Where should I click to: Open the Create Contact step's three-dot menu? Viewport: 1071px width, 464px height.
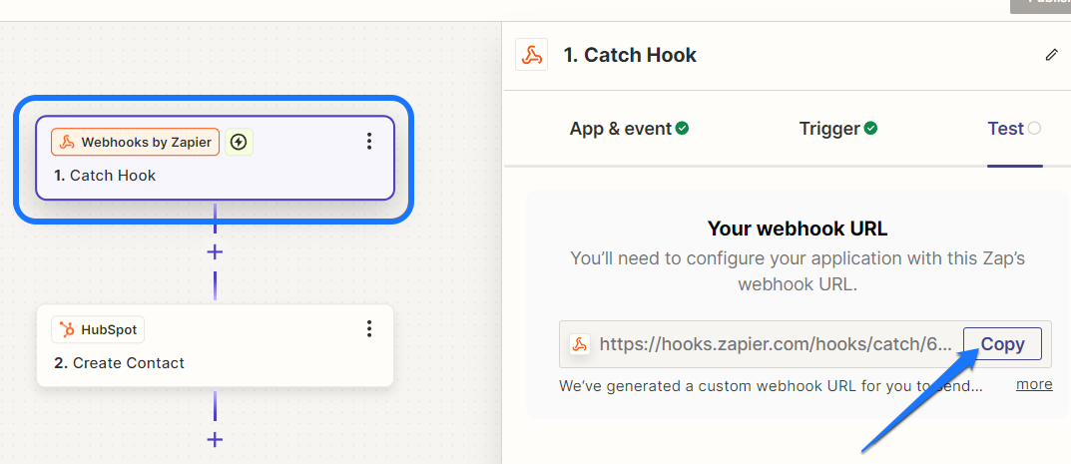[x=369, y=329]
